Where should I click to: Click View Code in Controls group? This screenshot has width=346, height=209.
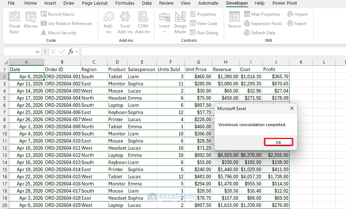(x=204, y=23)
